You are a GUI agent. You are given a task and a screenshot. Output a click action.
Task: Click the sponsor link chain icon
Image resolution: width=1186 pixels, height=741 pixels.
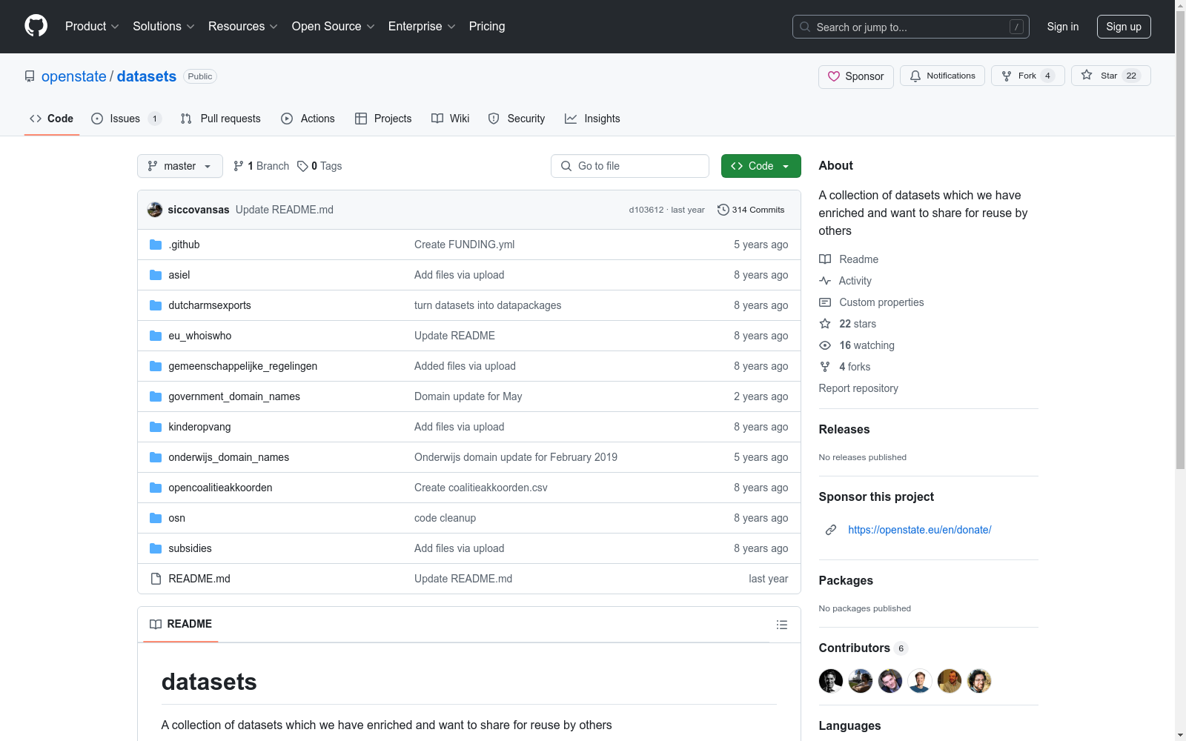(x=831, y=530)
